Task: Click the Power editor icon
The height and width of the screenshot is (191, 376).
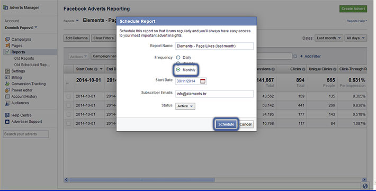Action: pos(7,90)
